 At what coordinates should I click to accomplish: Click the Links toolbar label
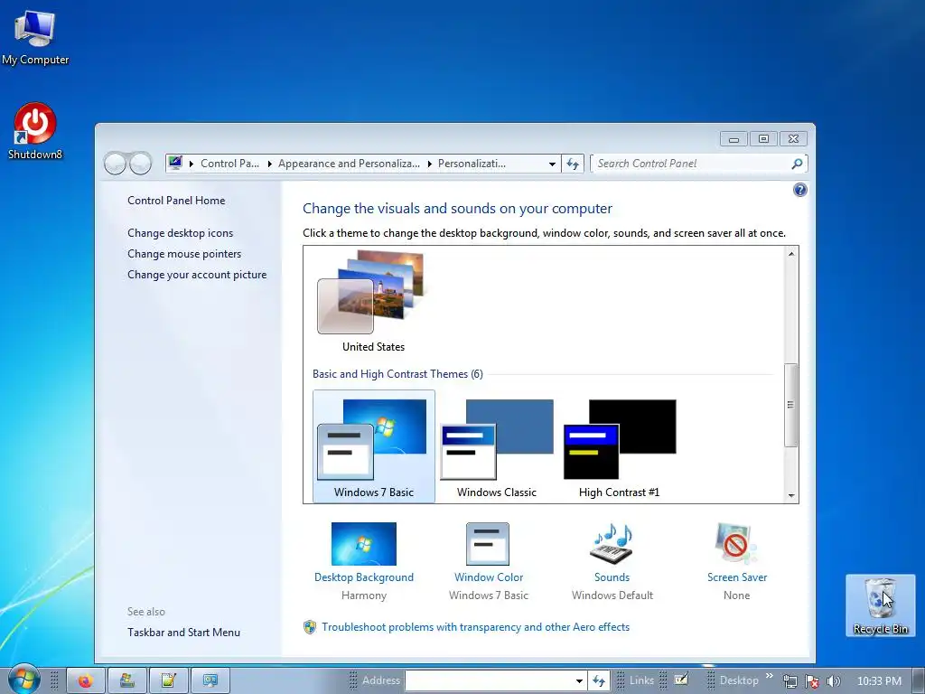point(641,680)
